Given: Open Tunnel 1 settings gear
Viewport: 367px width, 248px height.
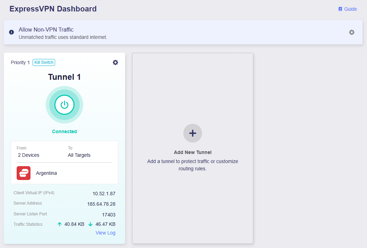Looking at the screenshot, I should [x=115, y=62].
